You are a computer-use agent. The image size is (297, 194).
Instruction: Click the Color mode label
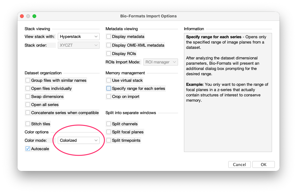point(36,140)
